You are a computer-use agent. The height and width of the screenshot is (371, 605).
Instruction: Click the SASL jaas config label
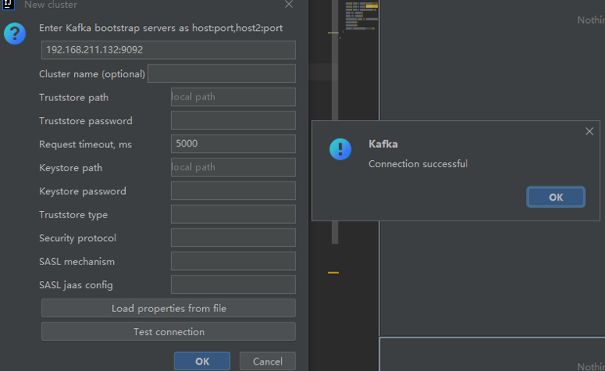(76, 285)
